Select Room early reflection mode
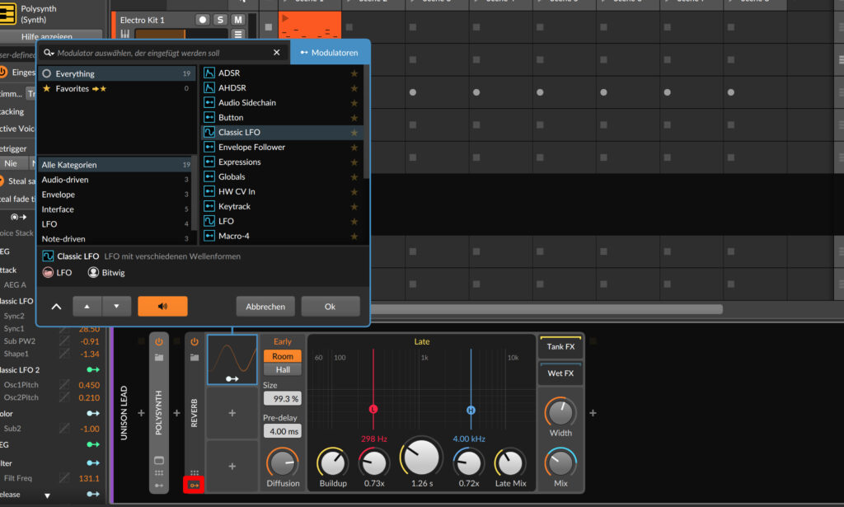 click(x=283, y=356)
